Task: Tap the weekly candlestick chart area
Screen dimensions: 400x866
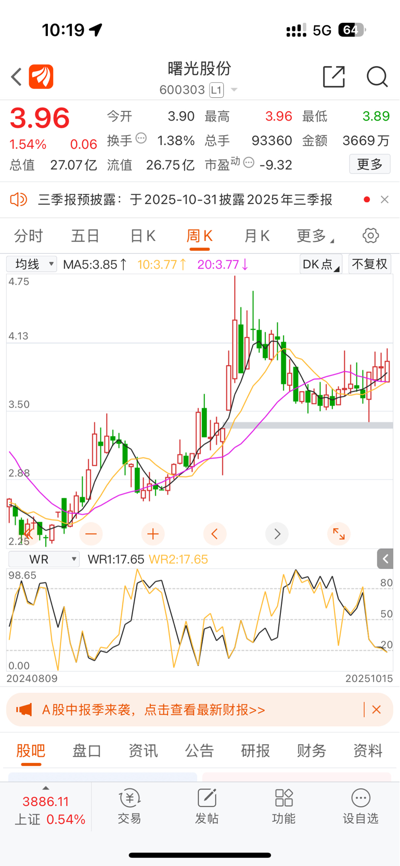Action: (x=200, y=411)
